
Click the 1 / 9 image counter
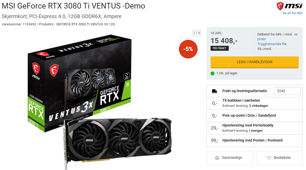(x=197, y=33)
